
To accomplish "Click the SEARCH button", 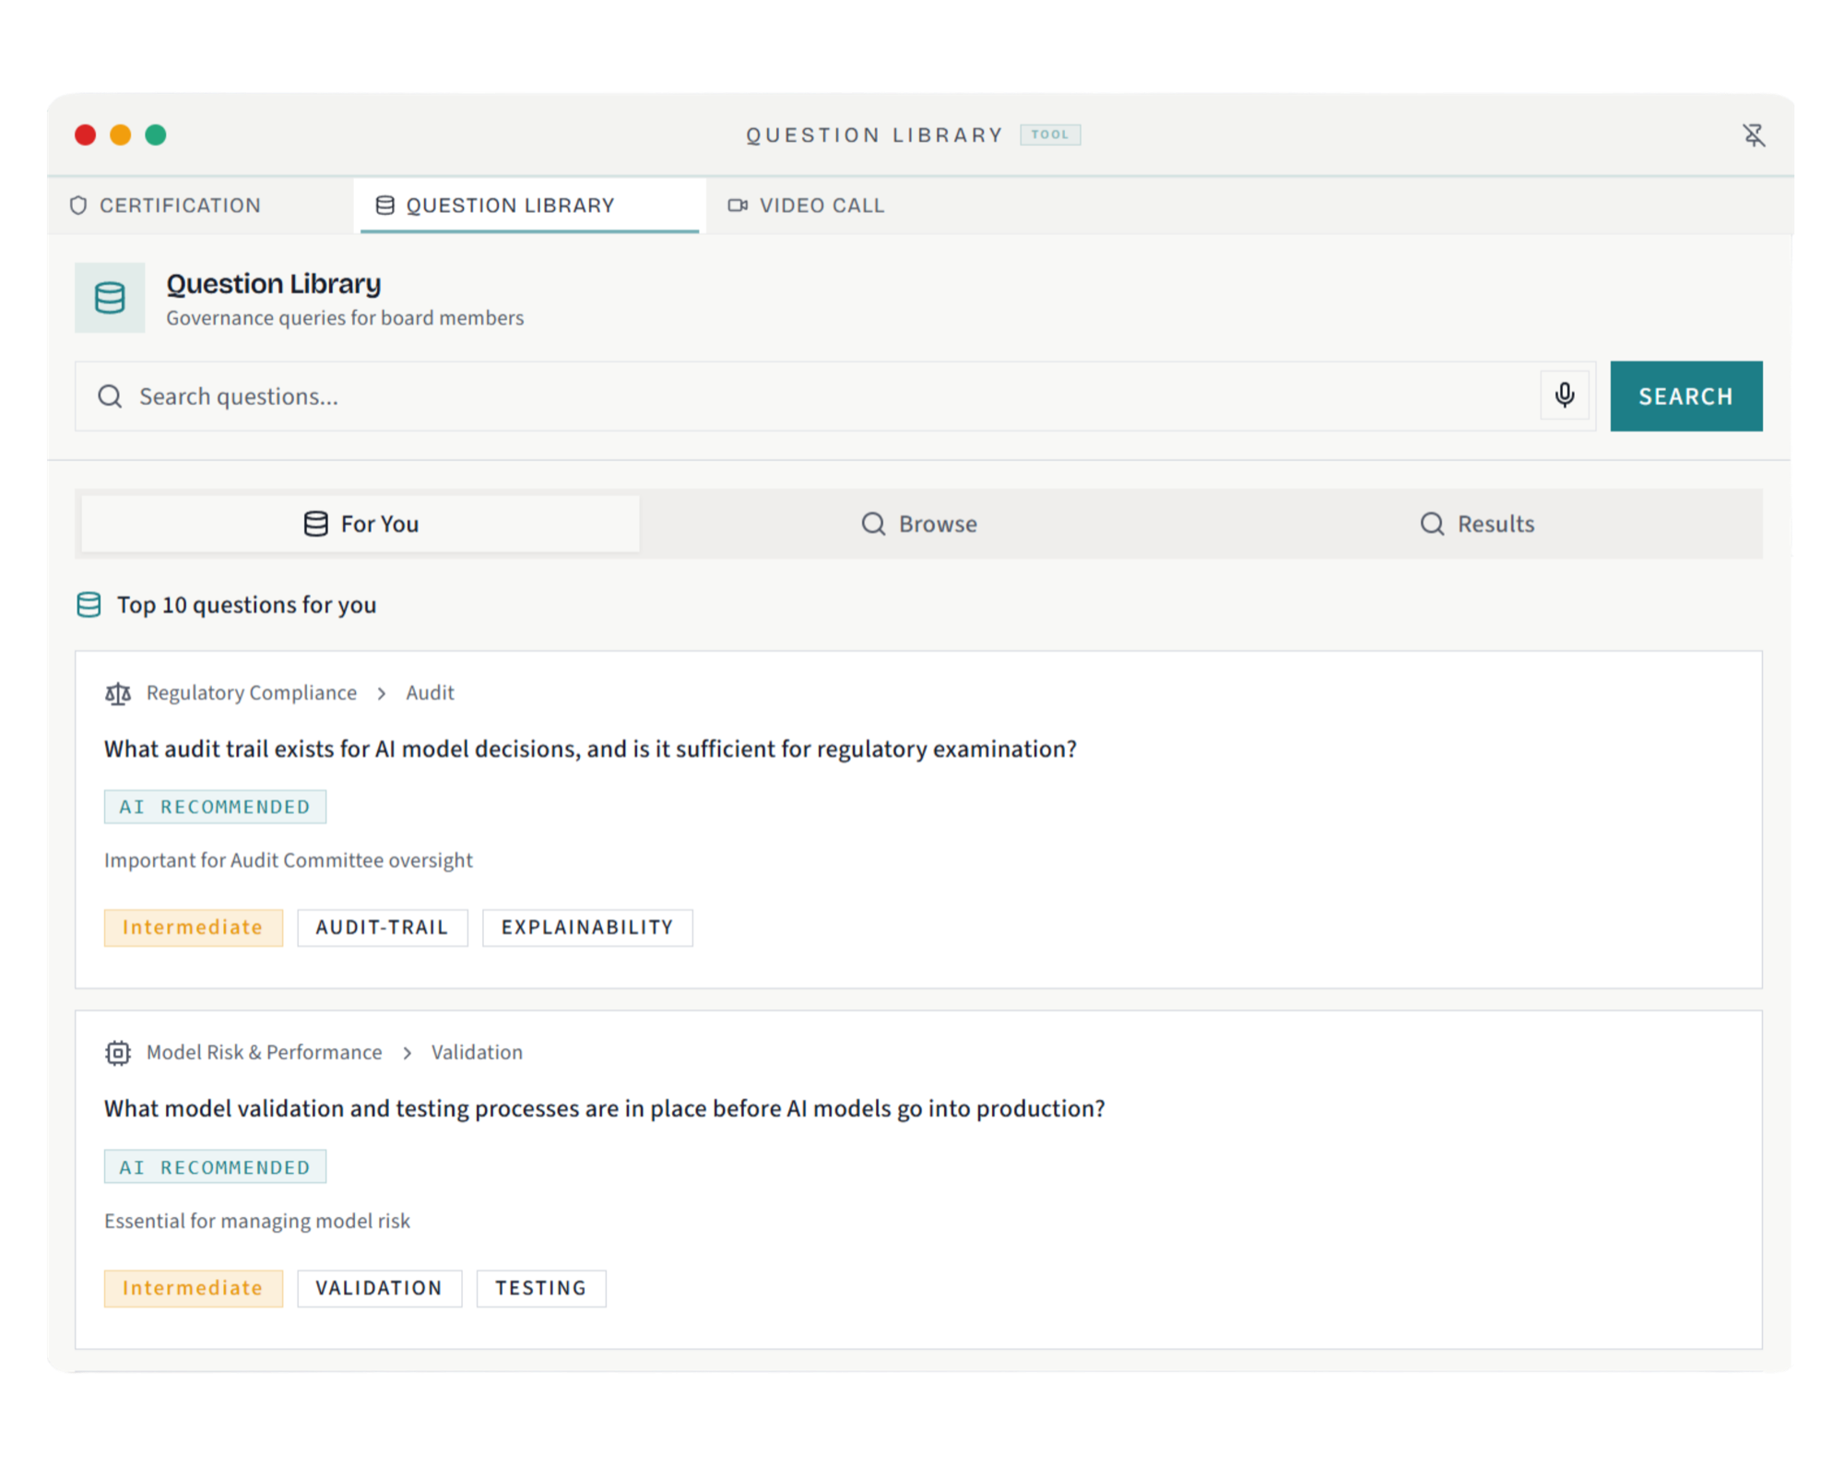I will pyautogui.click(x=1685, y=396).
